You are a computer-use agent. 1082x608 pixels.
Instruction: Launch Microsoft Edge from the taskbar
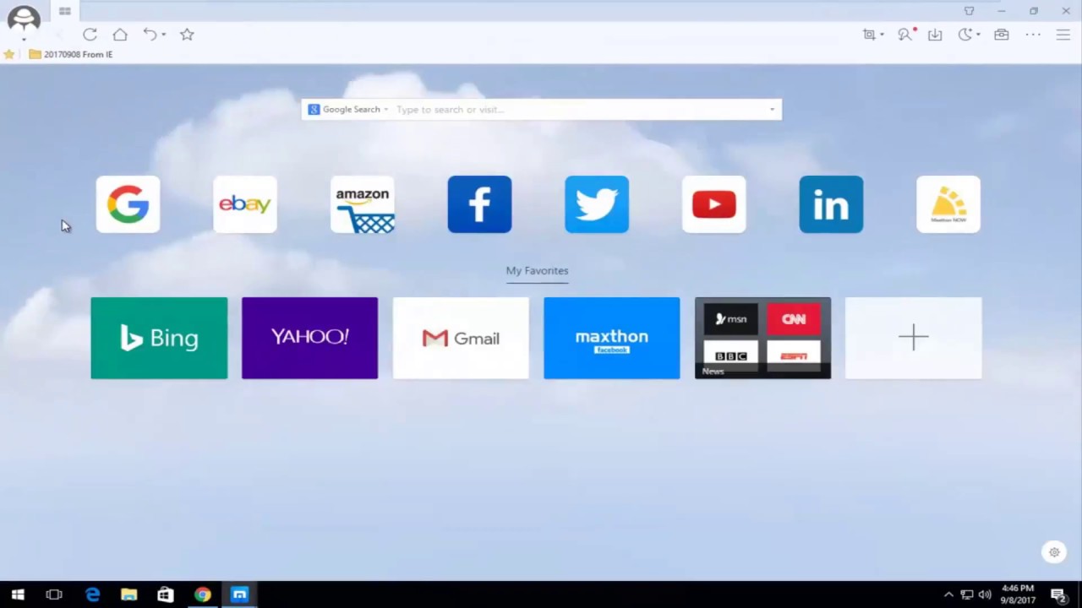(x=92, y=594)
